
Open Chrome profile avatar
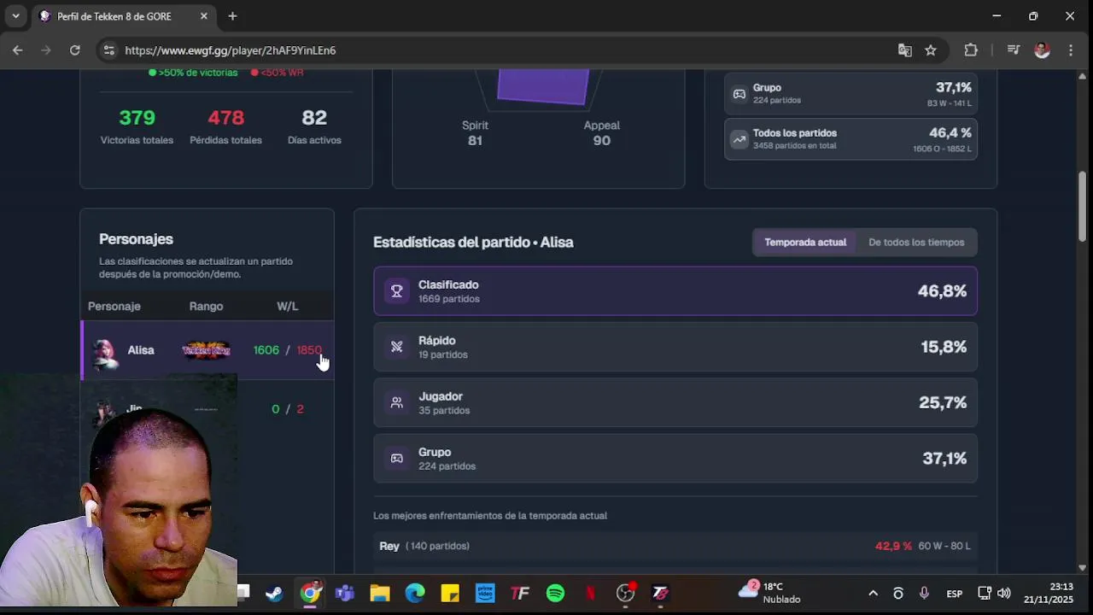[x=1042, y=50]
